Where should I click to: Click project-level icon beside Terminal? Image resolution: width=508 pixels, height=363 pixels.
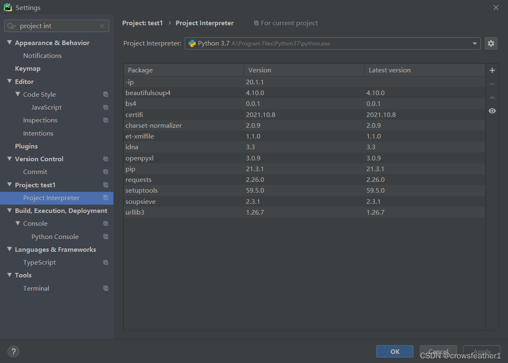pos(106,289)
